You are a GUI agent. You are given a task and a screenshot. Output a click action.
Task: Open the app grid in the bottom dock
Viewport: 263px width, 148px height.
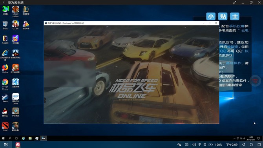[6, 144]
